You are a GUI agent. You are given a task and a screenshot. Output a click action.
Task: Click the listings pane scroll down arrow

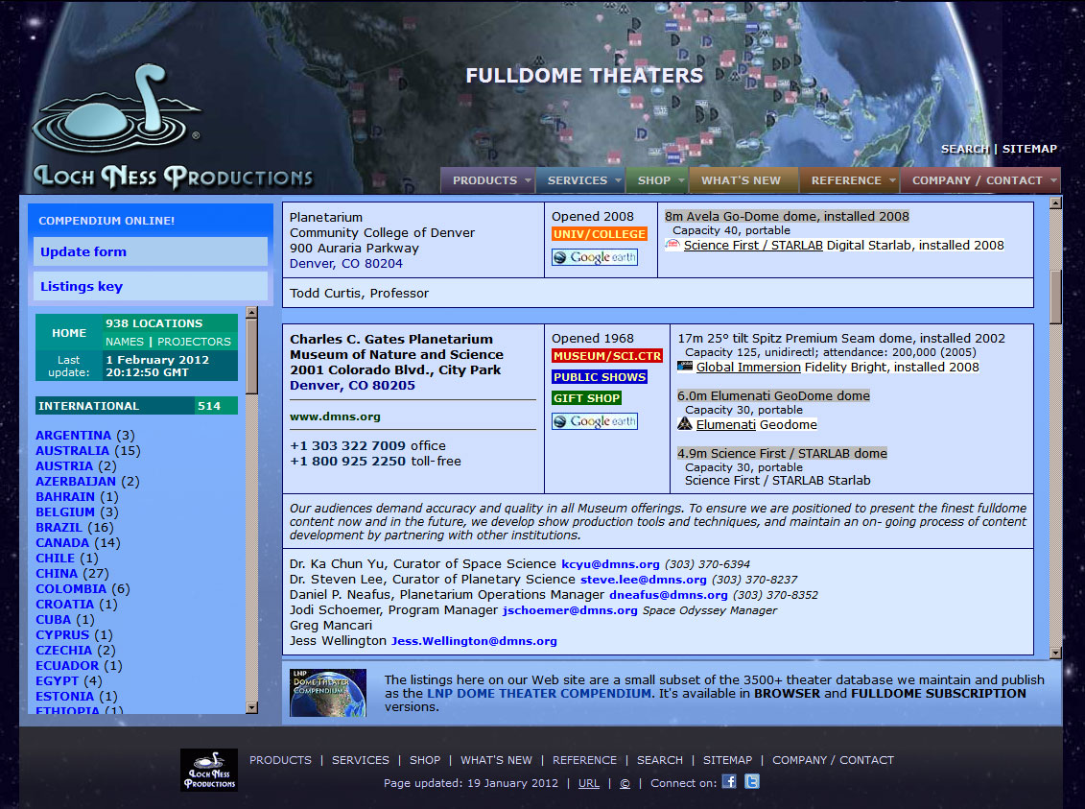pos(1055,653)
